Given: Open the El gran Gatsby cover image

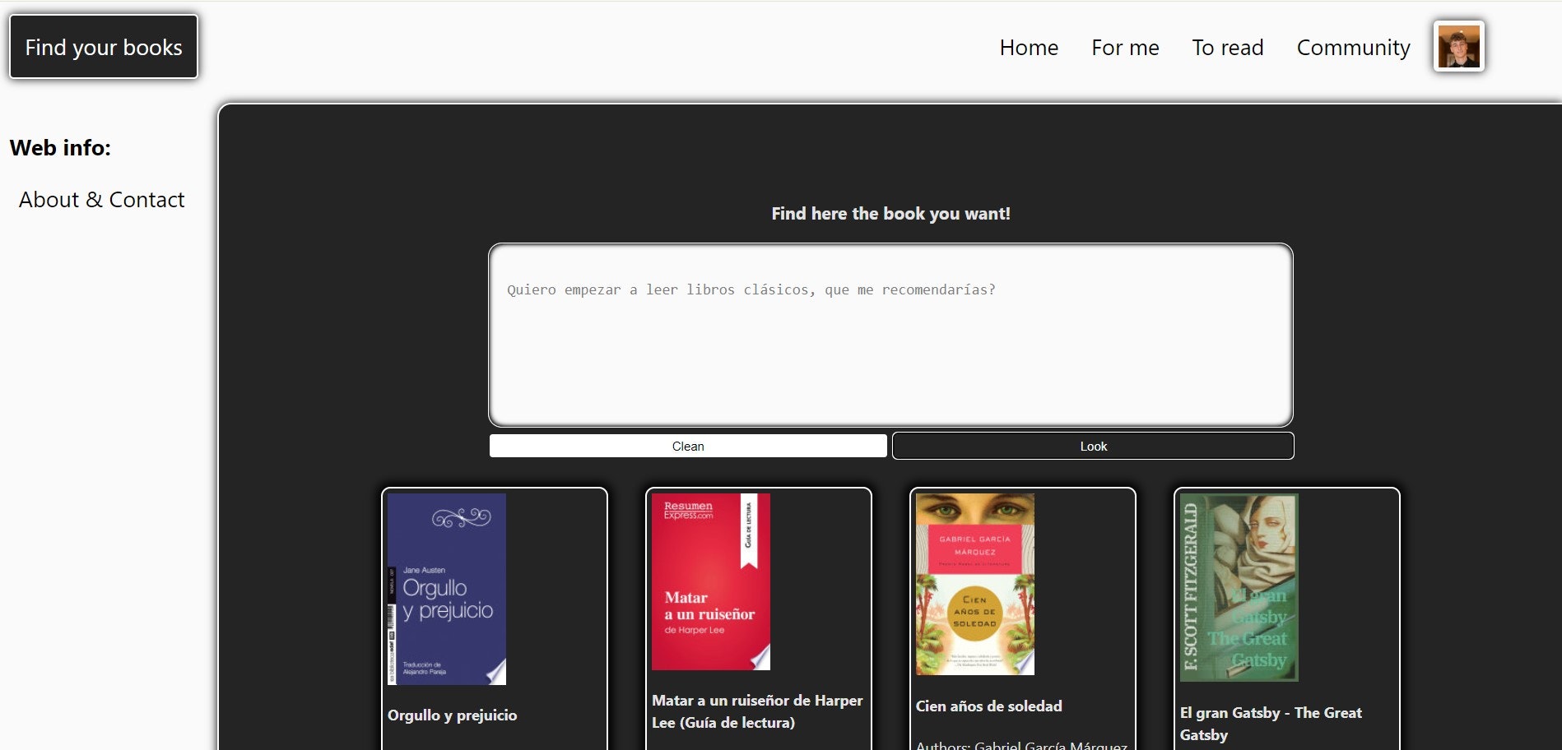Looking at the screenshot, I should 1239,587.
